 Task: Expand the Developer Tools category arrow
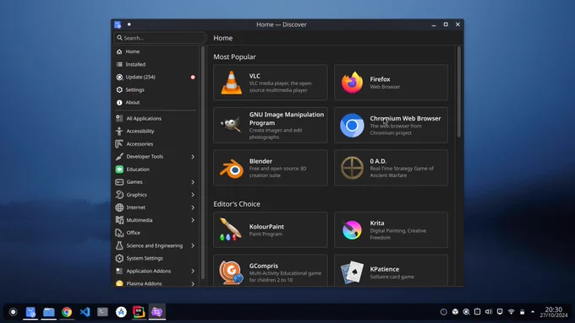193,157
